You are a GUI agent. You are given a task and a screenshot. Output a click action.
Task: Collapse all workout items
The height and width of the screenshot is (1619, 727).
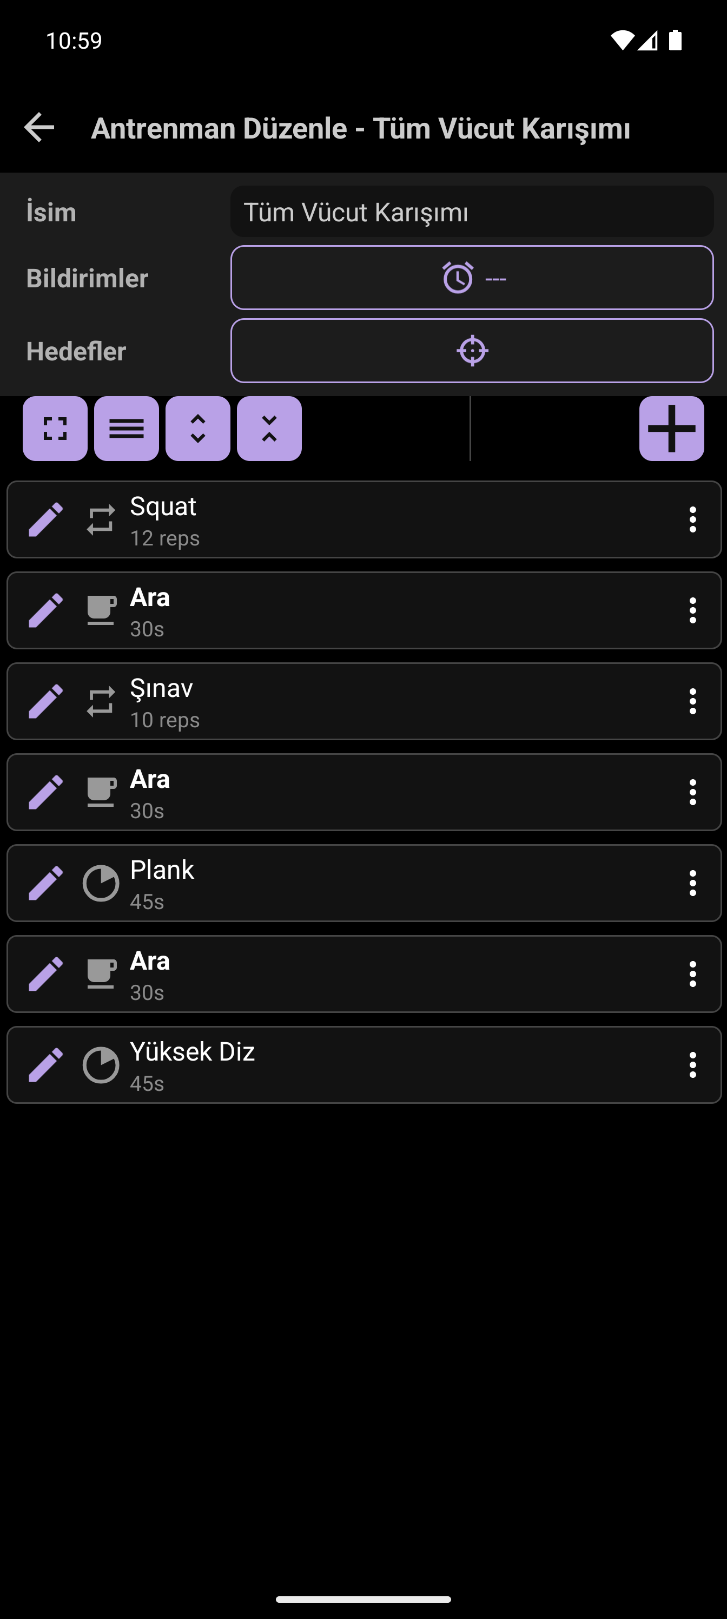269,429
